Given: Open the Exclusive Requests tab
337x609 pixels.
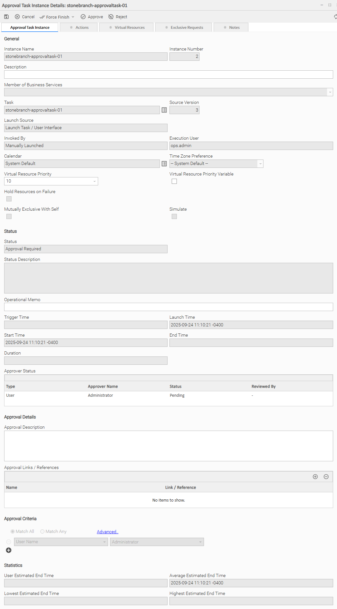Looking at the screenshot, I should point(184,27).
